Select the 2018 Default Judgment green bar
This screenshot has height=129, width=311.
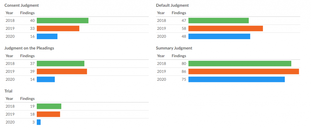click(x=218, y=21)
